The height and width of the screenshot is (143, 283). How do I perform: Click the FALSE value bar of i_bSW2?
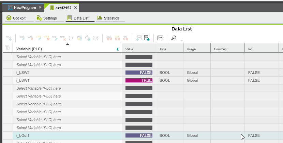139,73
